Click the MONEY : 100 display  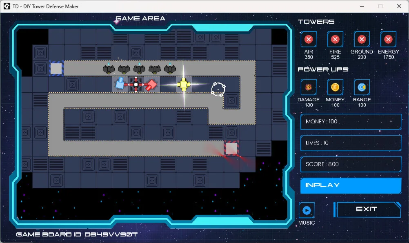click(351, 122)
